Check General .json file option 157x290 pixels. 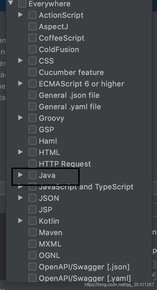[32, 95]
